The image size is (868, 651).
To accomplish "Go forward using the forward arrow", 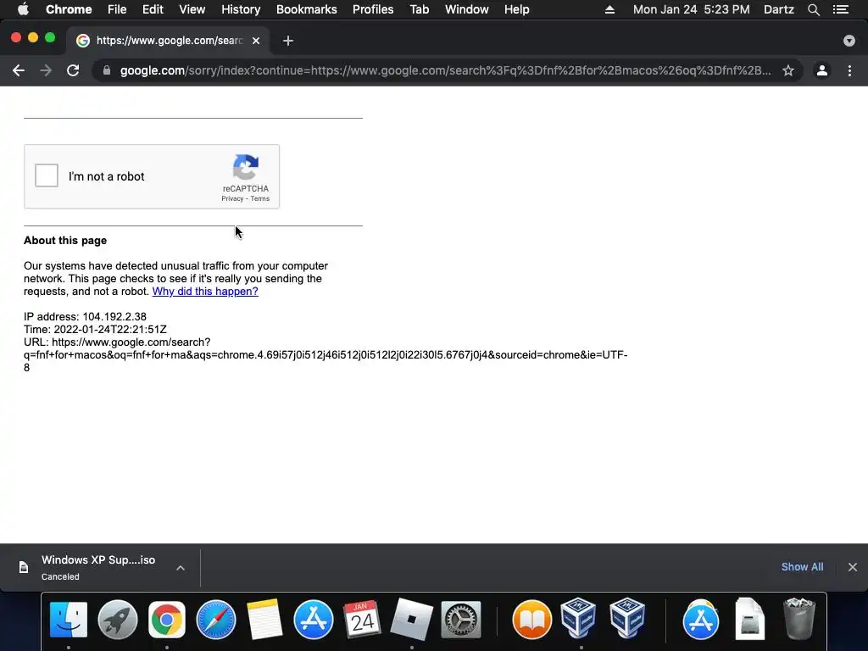I will 46,70.
